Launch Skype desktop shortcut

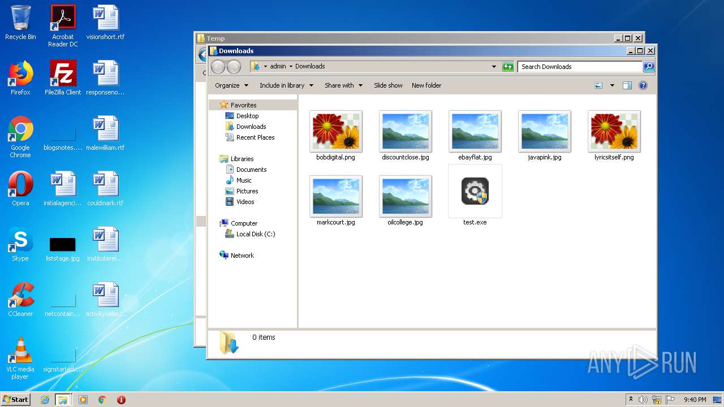click(20, 244)
